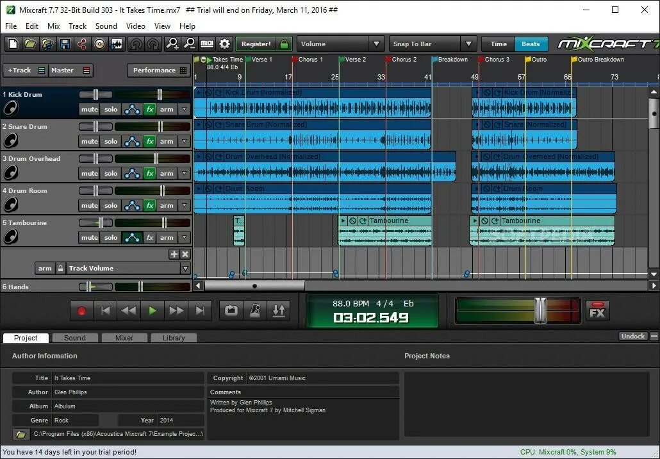Viewport: 660px width, 459px height.
Task: Click the Record button
Action: coord(81,311)
